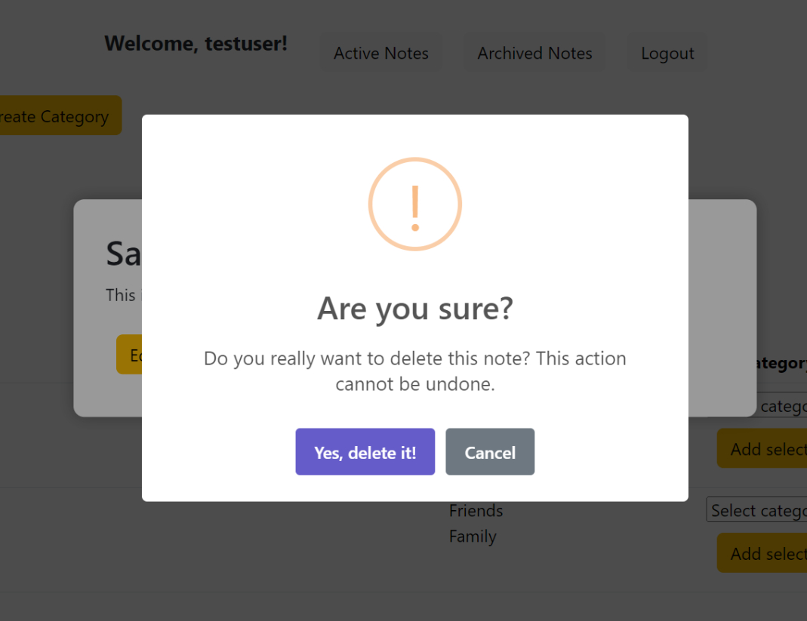Expand Select category dropdown beside Friends
807x621 pixels.
(756, 511)
